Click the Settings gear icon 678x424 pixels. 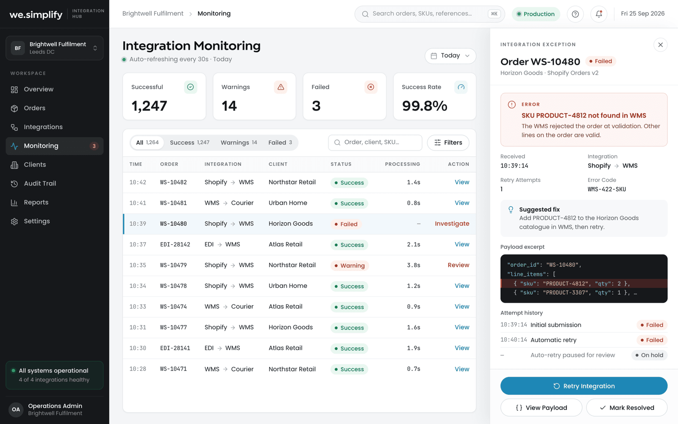(x=14, y=221)
